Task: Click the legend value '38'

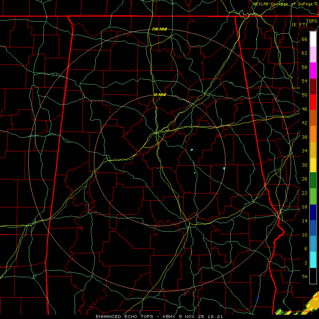Action: (x=304, y=137)
